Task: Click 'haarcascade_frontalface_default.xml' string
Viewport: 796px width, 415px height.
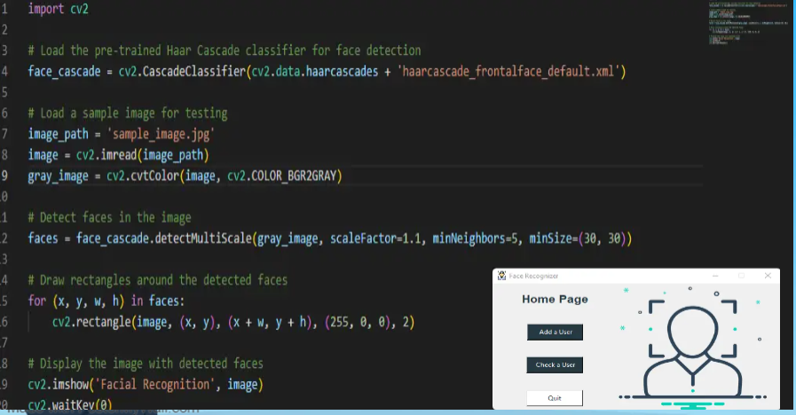Action: point(508,72)
